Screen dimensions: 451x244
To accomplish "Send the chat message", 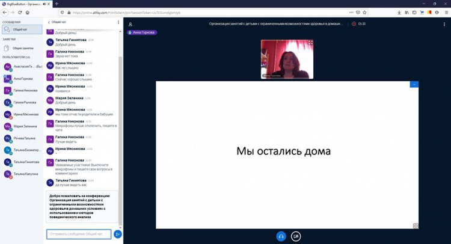I will pos(118,234).
